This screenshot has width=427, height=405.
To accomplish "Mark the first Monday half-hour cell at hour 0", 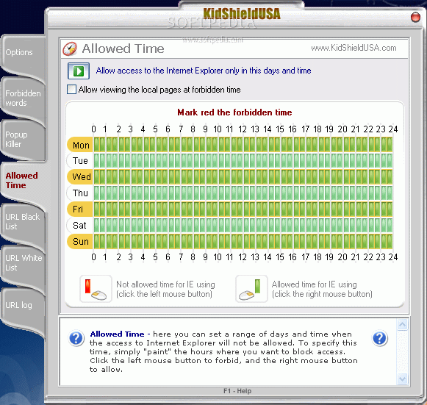I will 97,145.
